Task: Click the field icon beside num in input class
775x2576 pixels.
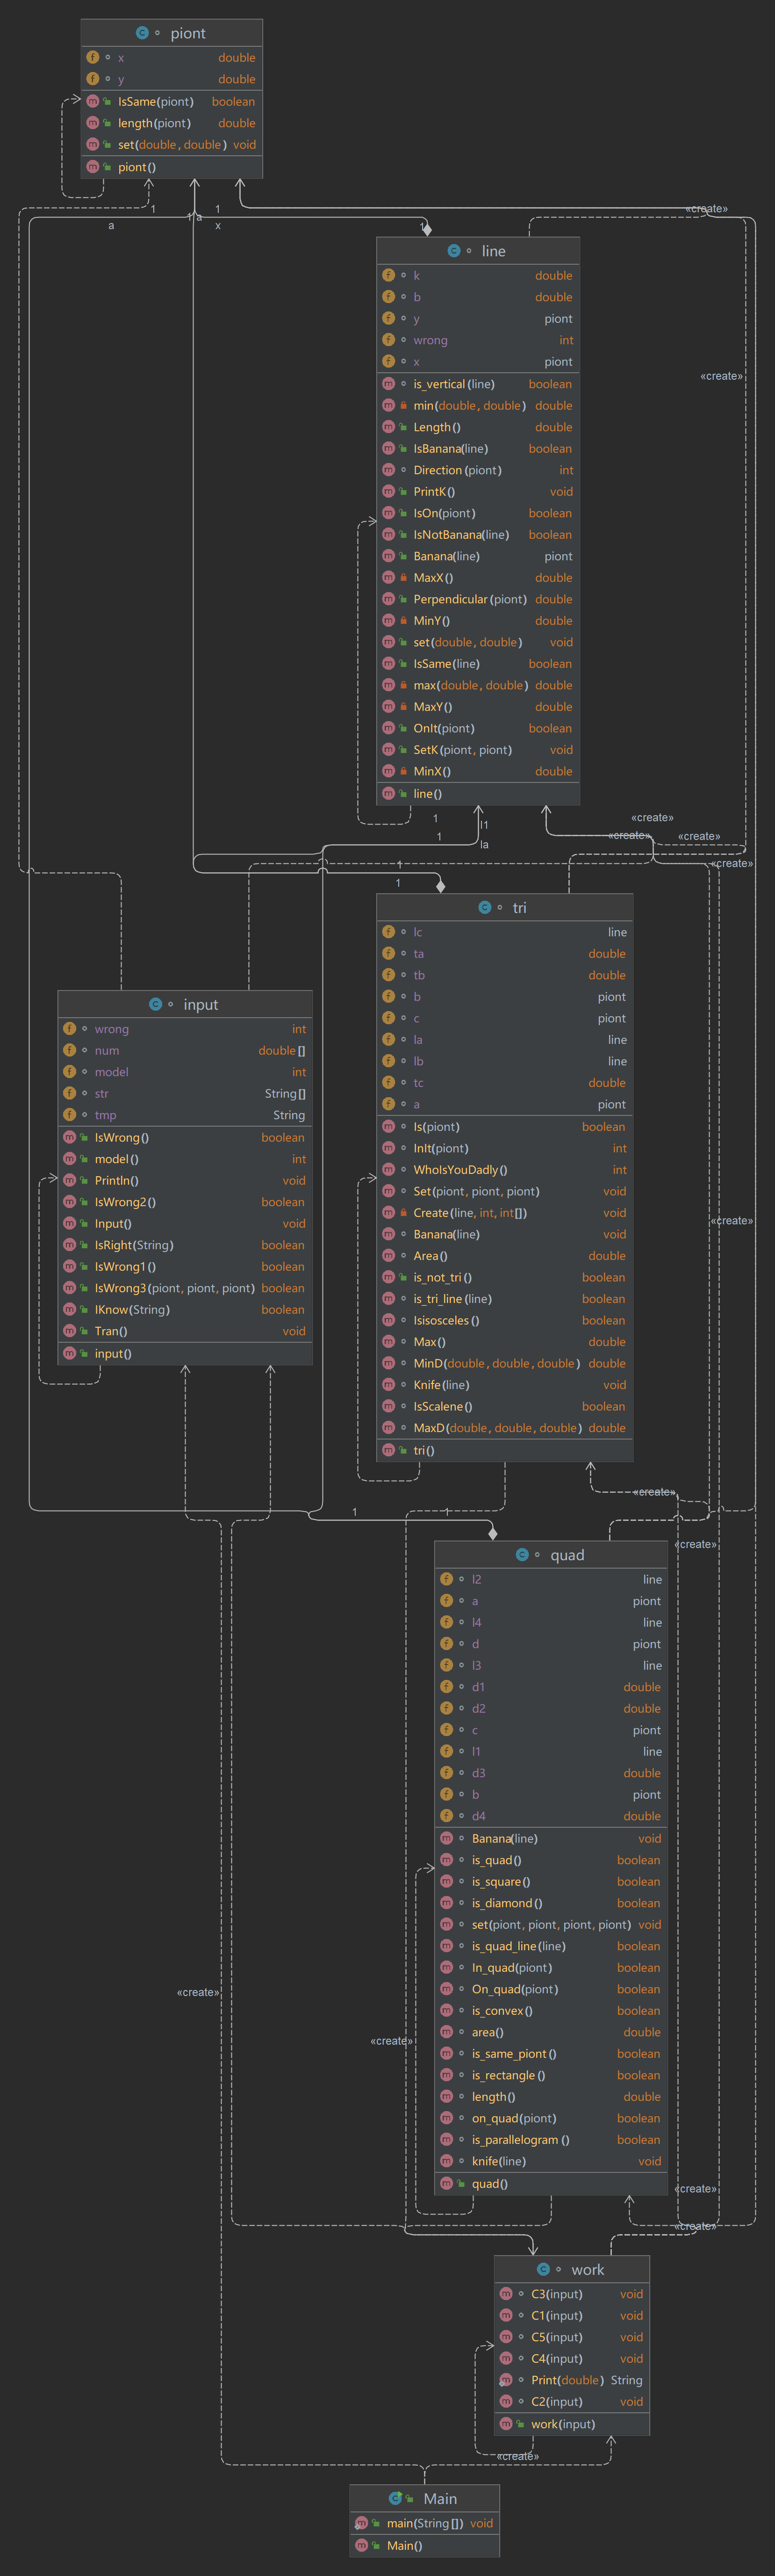Action: click(x=69, y=1050)
